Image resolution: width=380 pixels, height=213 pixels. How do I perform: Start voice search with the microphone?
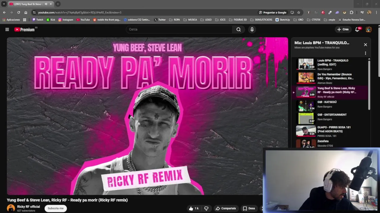click(252, 29)
